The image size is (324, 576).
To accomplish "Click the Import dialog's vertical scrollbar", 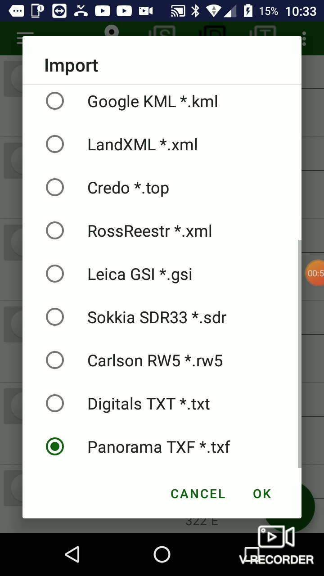I will pos(299,354).
